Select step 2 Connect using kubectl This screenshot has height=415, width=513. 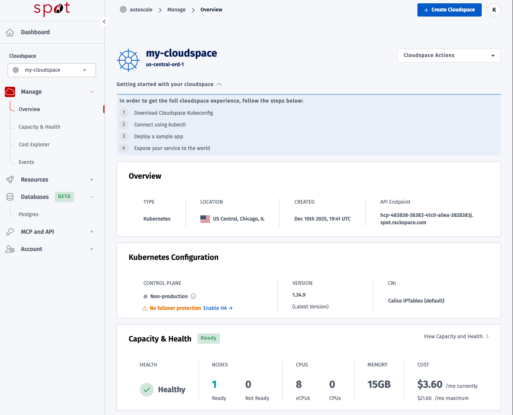point(160,125)
